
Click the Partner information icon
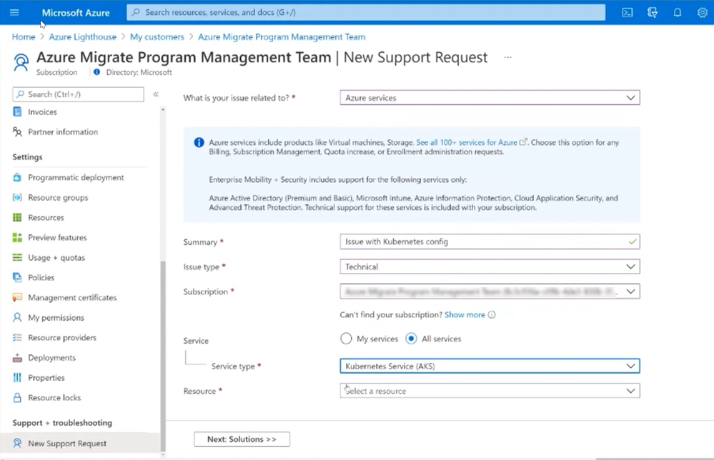17,132
